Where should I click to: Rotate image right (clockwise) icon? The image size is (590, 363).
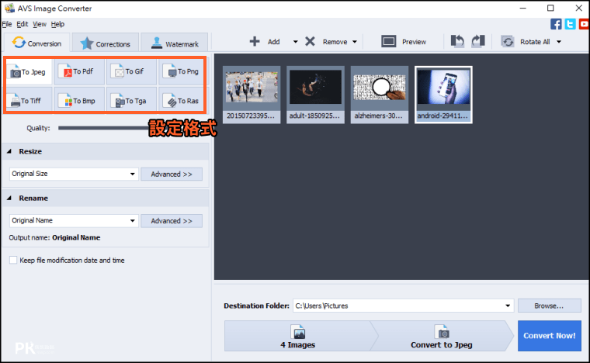(478, 41)
